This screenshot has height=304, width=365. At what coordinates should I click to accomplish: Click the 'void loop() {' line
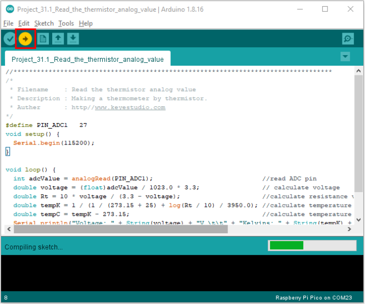coord(31,170)
